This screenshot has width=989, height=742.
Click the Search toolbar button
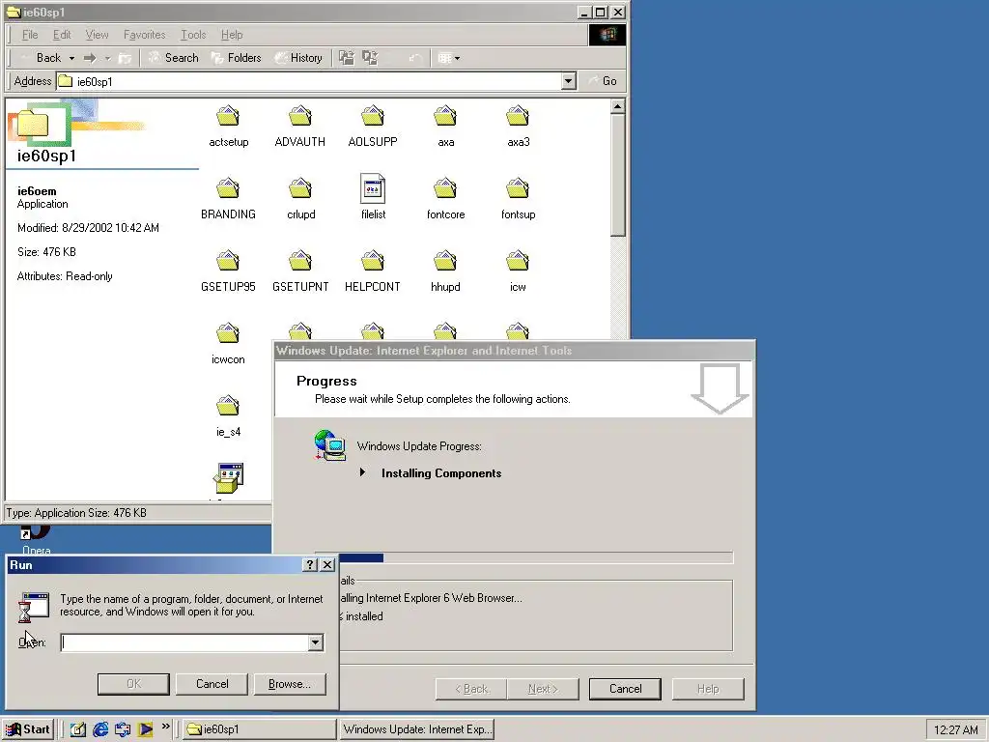174,58
